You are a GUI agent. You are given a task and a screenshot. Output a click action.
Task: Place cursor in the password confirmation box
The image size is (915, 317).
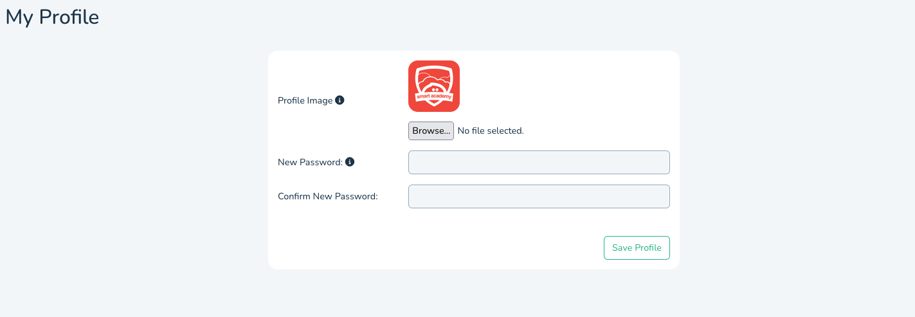point(539,197)
